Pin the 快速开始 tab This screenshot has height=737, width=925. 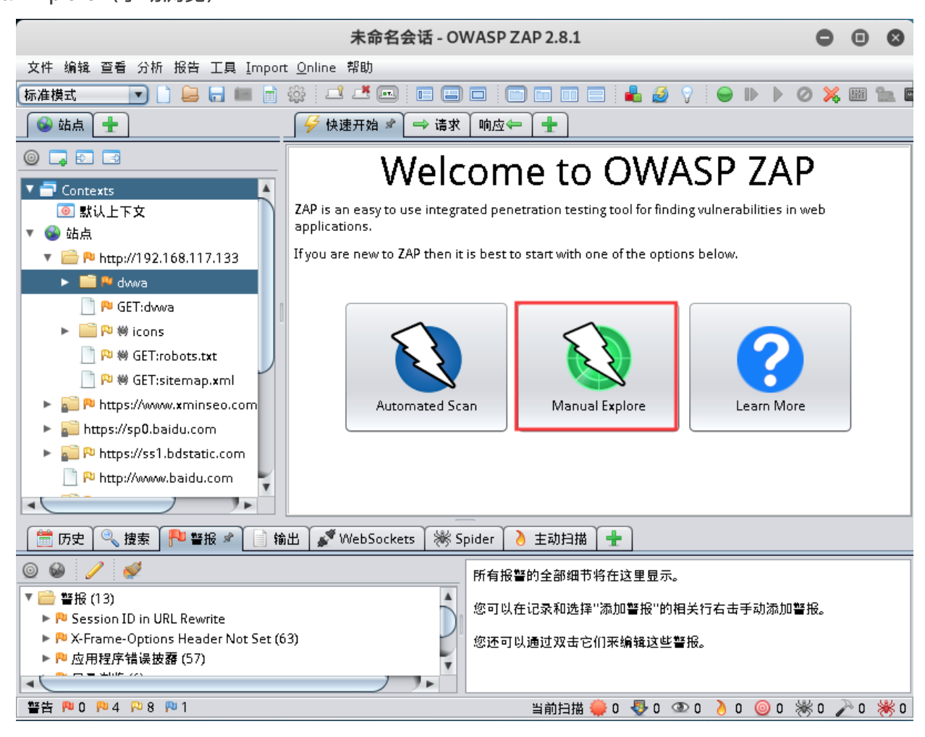pyautogui.click(x=389, y=124)
